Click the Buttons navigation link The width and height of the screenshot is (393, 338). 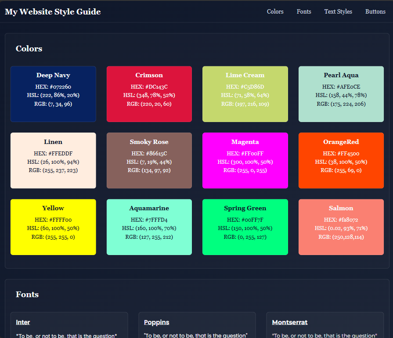pyautogui.click(x=375, y=12)
